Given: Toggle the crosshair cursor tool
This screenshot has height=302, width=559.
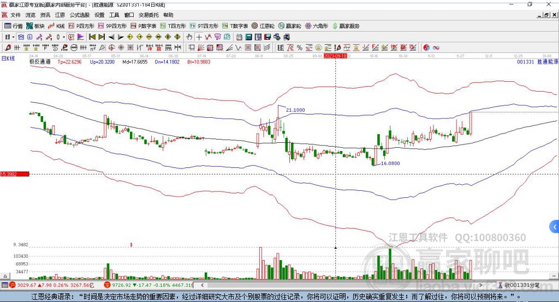Looking at the screenshot, I should [199, 37].
